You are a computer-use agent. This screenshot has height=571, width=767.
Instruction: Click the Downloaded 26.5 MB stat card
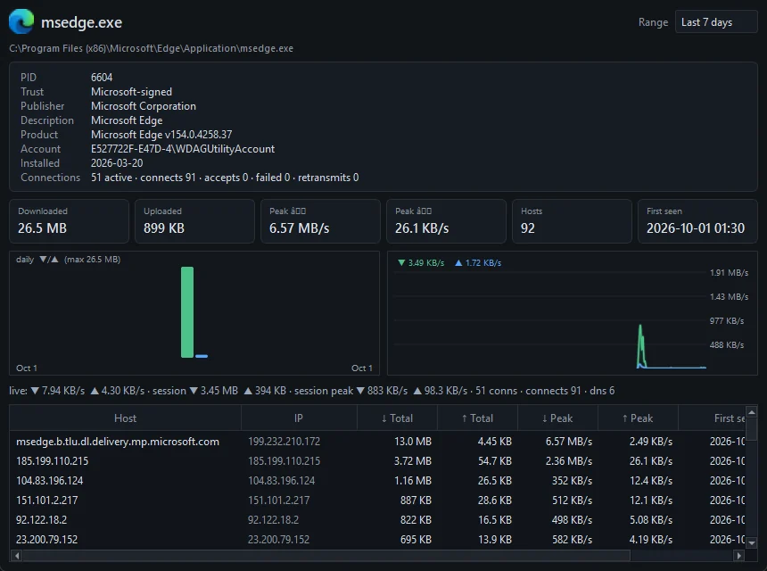click(69, 221)
